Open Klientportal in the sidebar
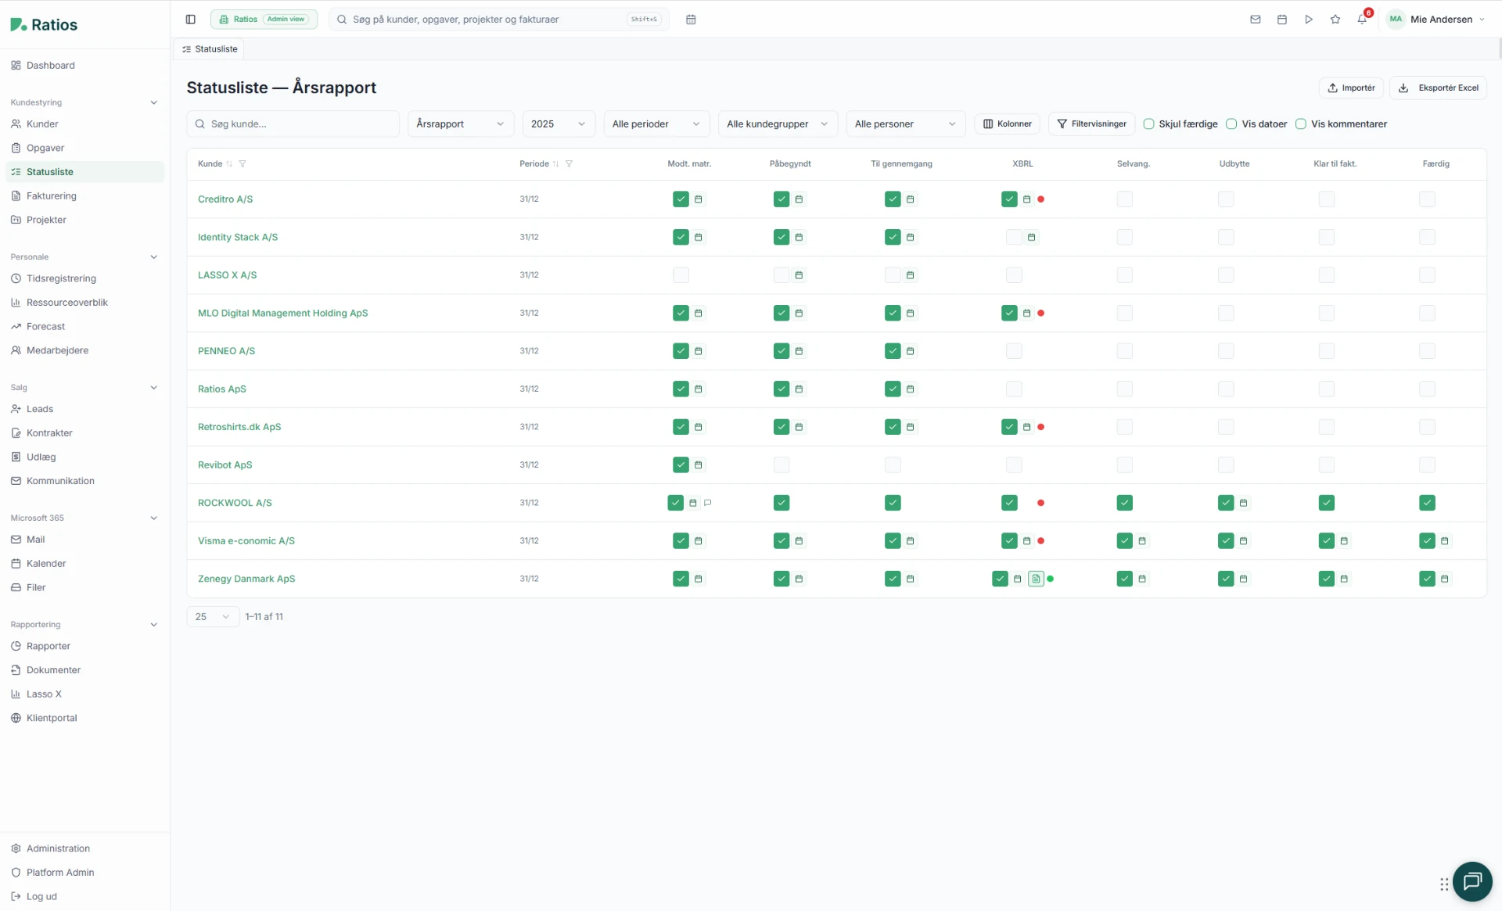Image resolution: width=1502 pixels, height=911 pixels. 84,719
